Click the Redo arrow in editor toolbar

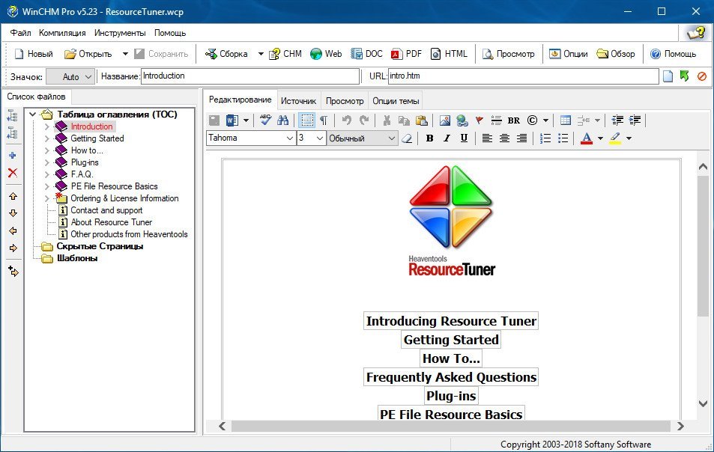point(364,120)
